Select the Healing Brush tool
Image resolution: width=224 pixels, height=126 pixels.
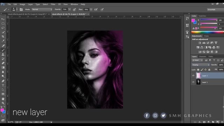(x=3, y=45)
